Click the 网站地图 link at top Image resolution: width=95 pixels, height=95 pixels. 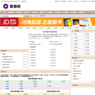pos(63,1)
